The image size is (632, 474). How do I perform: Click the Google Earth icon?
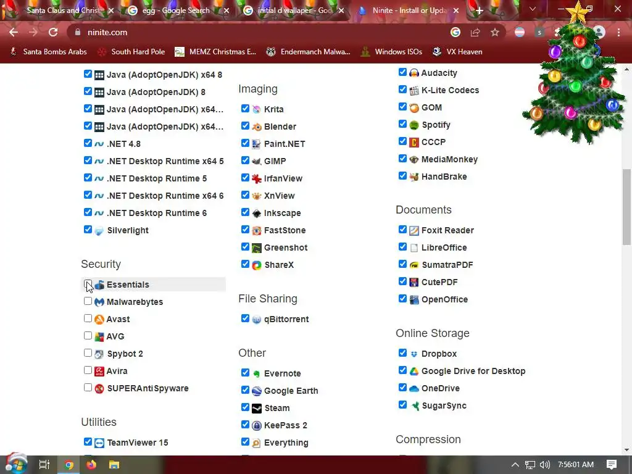pyautogui.click(x=256, y=391)
